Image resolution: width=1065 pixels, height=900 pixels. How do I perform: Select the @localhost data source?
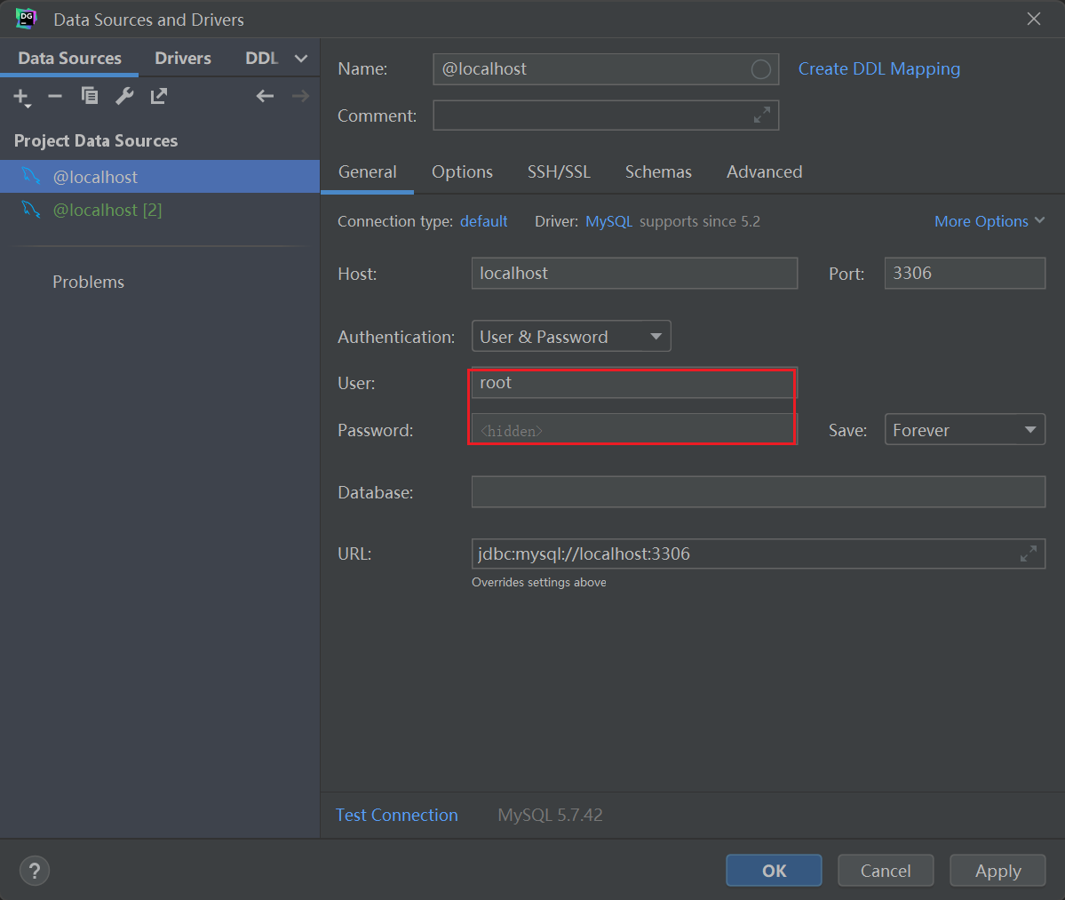[x=160, y=177]
